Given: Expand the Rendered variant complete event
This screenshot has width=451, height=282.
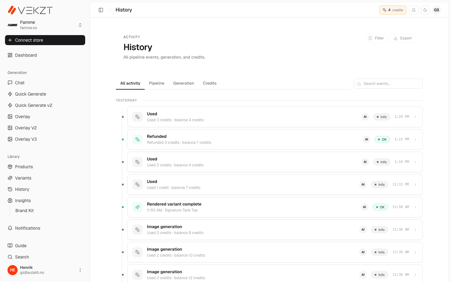Looking at the screenshot, I should [x=416, y=207].
